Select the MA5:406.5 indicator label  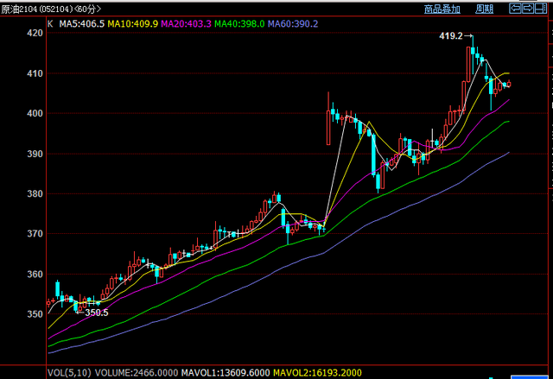tap(82, 24)
